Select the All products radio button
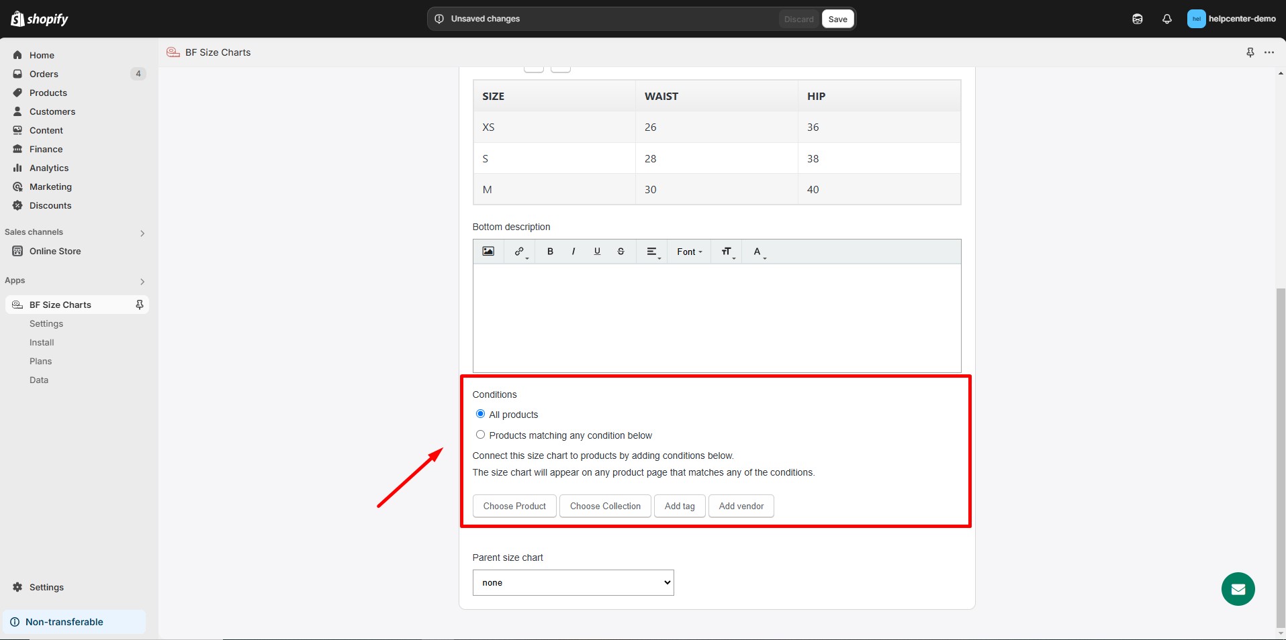This screenshot has height=640, width=1286. [480, 414]
